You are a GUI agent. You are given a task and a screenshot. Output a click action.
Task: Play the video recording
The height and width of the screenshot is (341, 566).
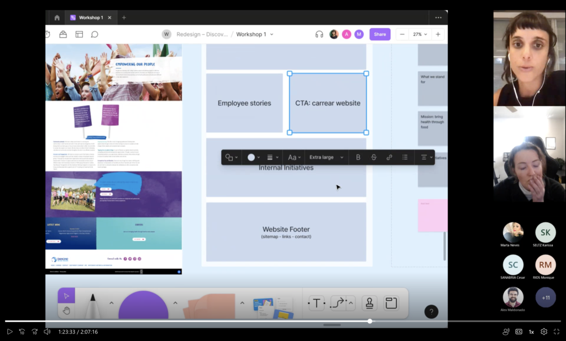pyautogui.click(x=9, y=332)
